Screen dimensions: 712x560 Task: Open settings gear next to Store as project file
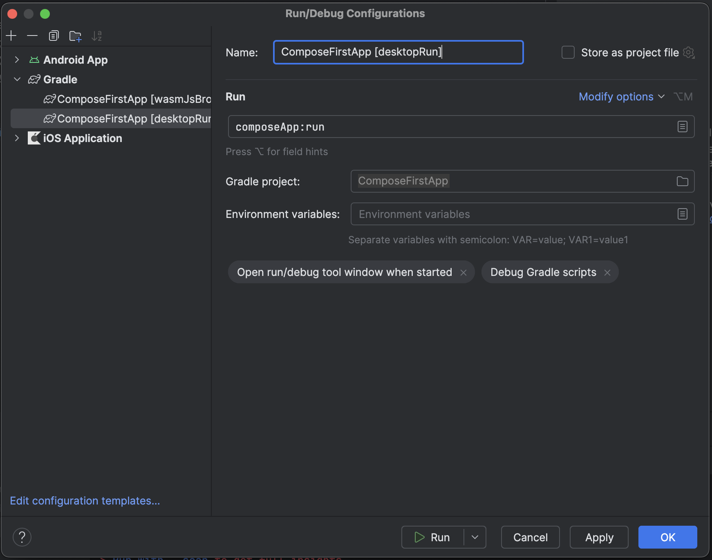tap(689, 52)
